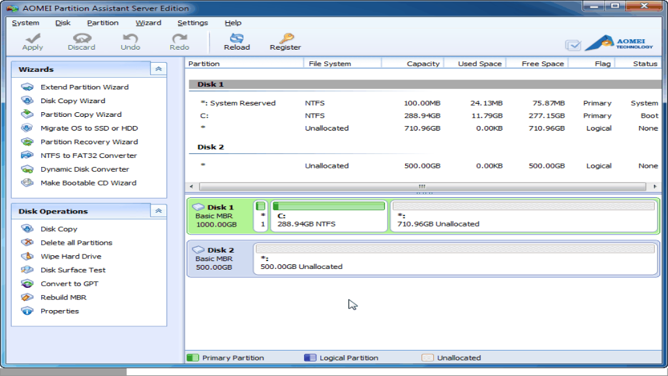
Task: Click the Redo arrow icon
Action: point(179,38)
